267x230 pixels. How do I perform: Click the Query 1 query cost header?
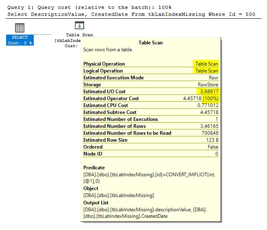click(x=89, y=7)
